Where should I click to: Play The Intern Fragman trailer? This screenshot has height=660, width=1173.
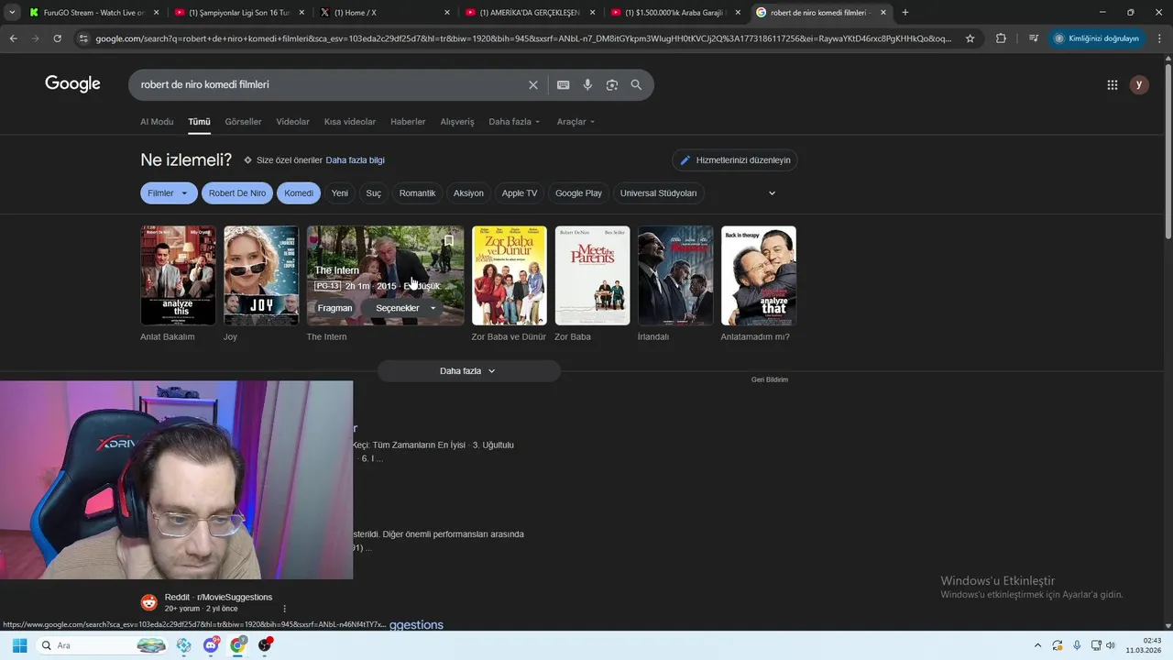coord(334,308)
